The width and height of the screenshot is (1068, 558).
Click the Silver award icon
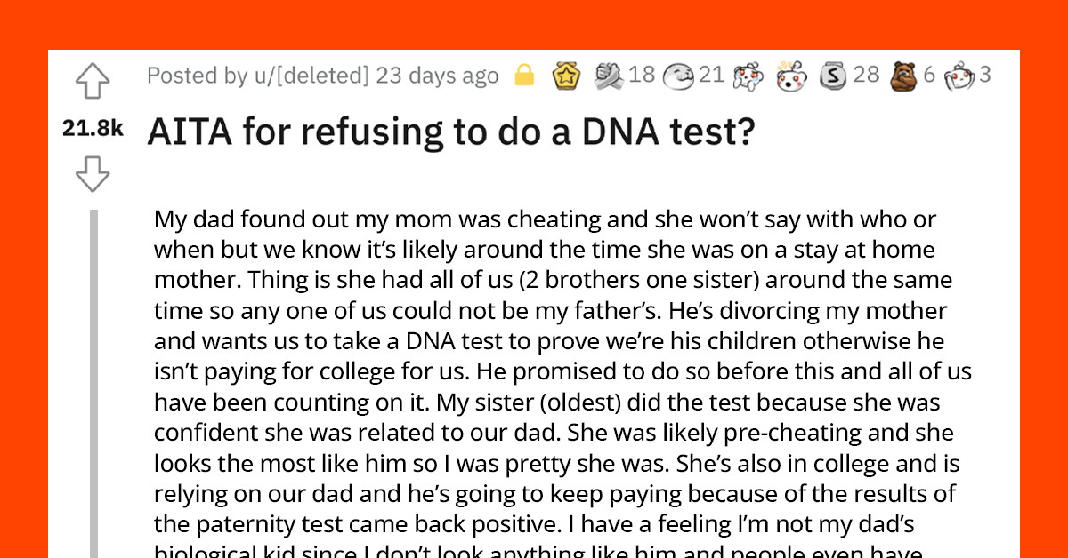point(832,76)
